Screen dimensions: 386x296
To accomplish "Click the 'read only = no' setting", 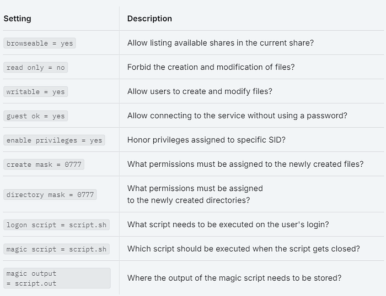I will click(x=36, y=68).
